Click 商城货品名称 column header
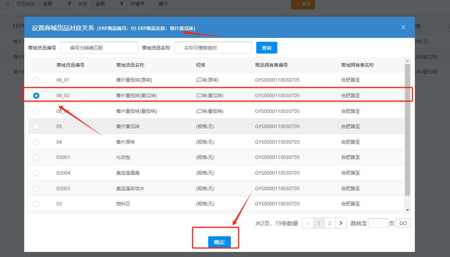The image size is (450, 257). pos(130,65)
